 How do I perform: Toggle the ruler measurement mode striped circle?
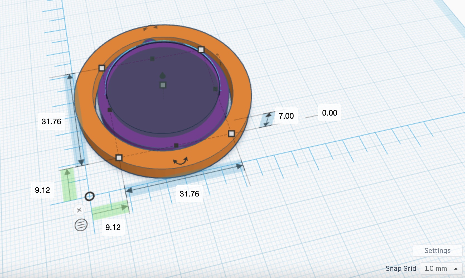81,225
